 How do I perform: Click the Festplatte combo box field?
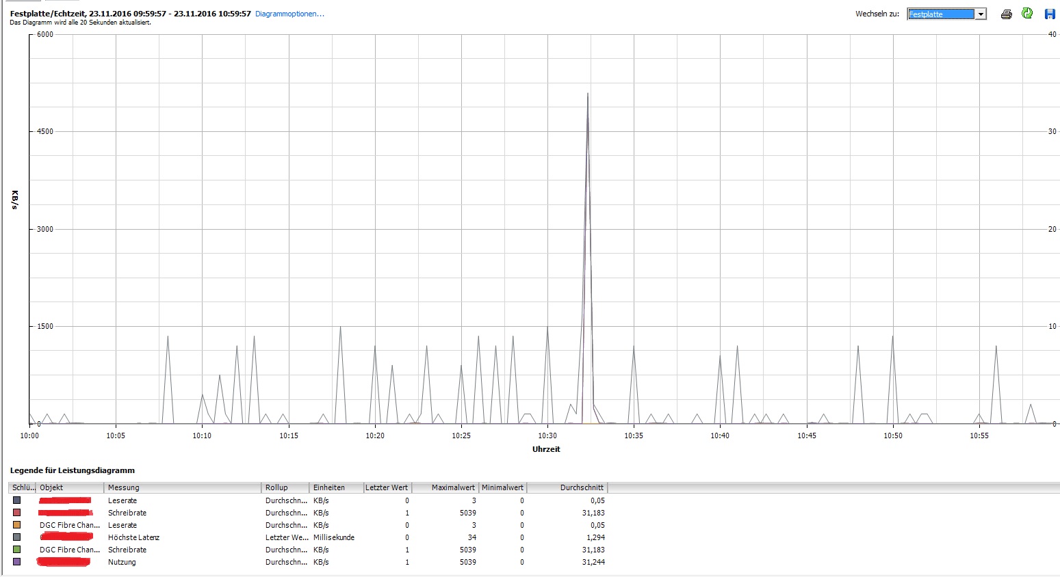940,14
